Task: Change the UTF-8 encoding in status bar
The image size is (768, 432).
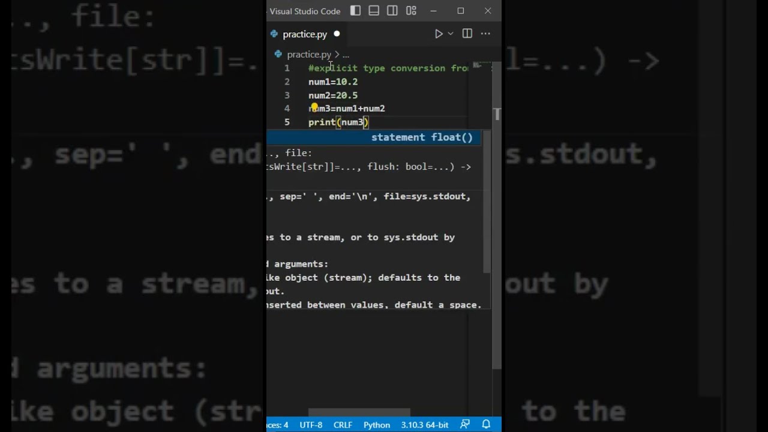Action: coord(311,425)
